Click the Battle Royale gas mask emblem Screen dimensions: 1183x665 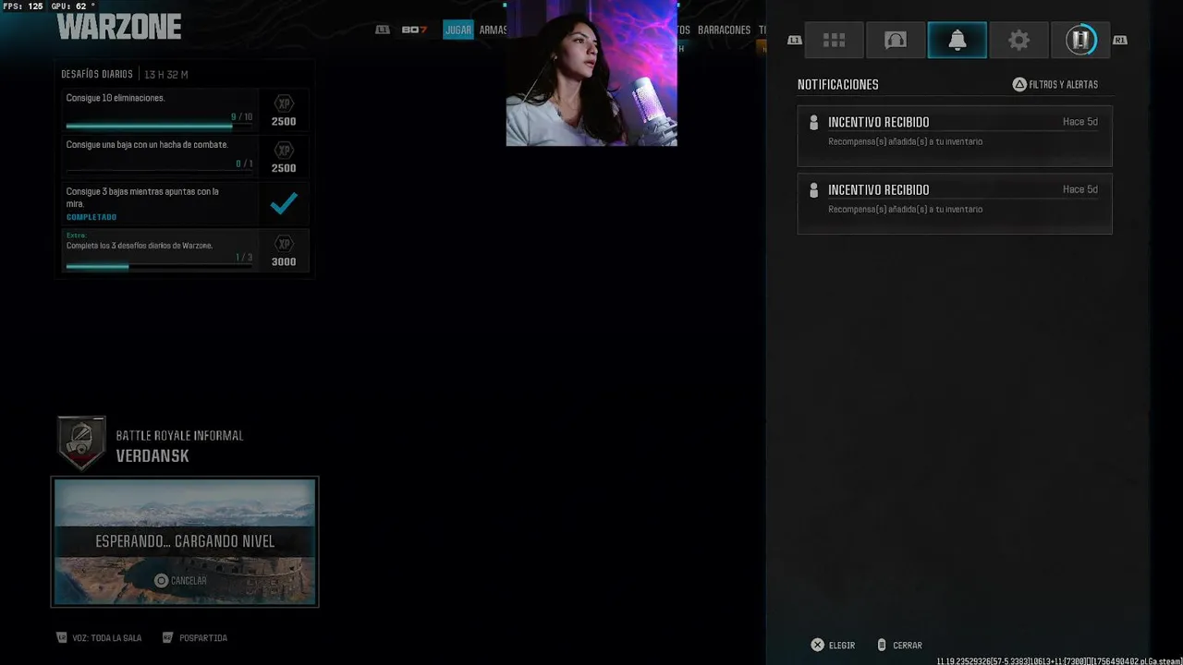81,443
